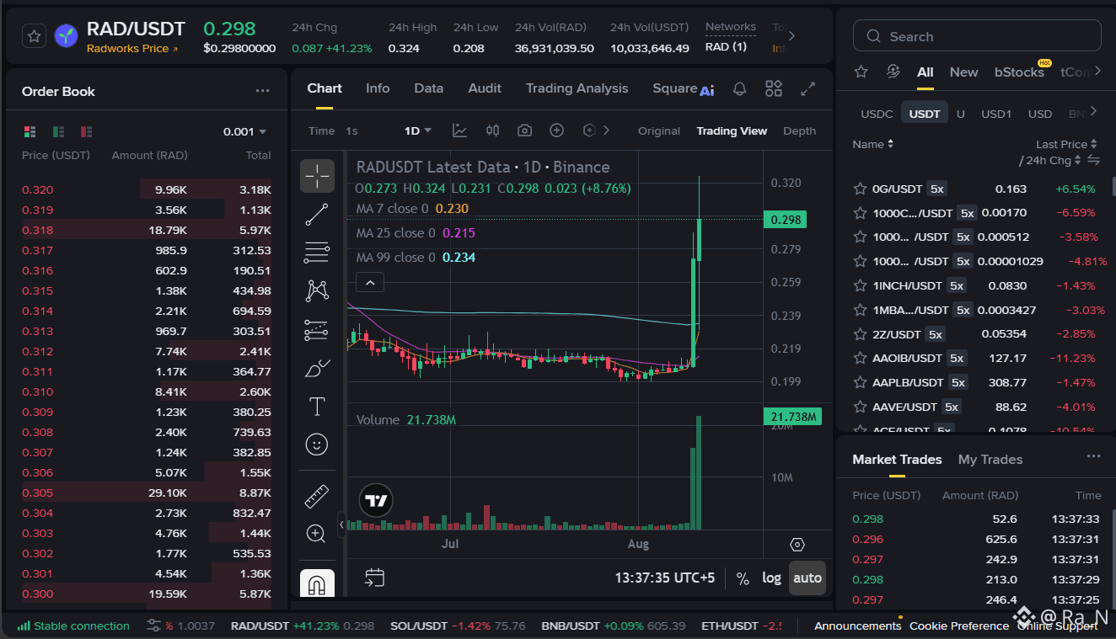Filter pairs by USD1 quote
The width and height of the screenshot is (1116, 639).
[x=996, y=114]
